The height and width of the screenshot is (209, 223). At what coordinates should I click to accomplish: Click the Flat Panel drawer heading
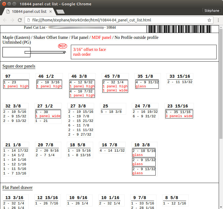[x=17, y=188]
